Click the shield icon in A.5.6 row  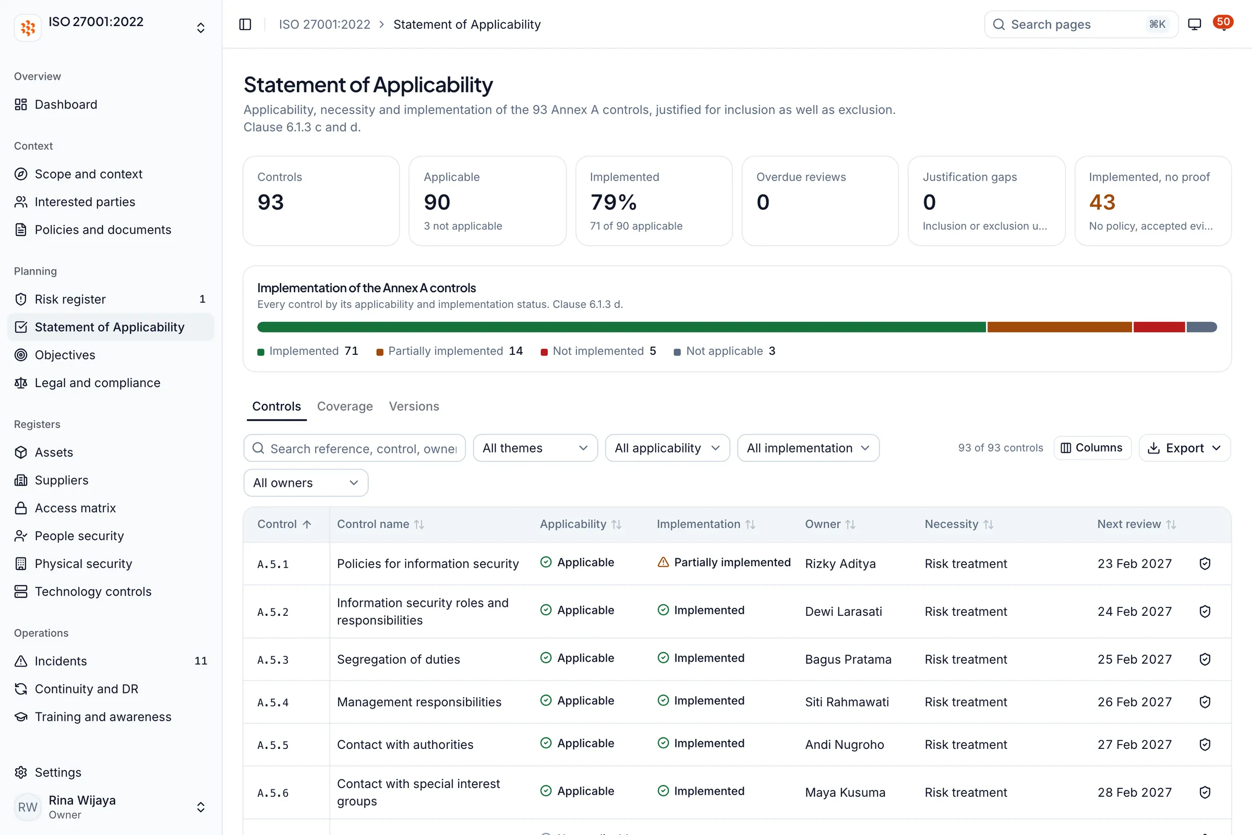coord(1205,792)
